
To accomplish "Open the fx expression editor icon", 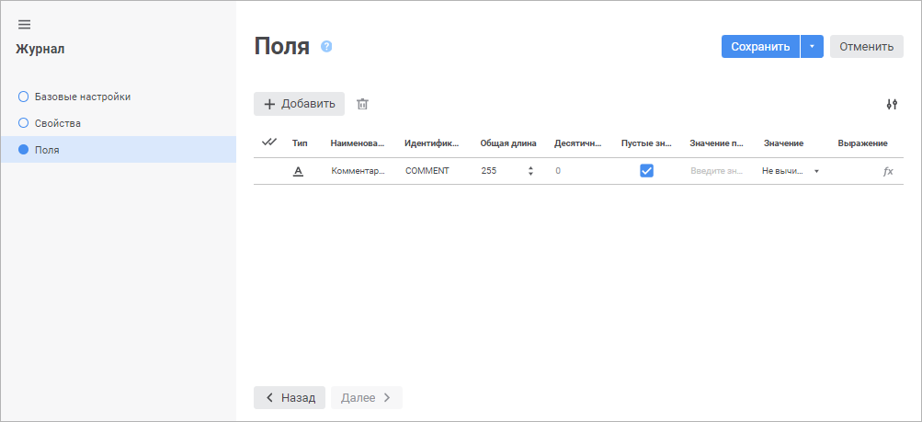I will click(x=887, y=171).
